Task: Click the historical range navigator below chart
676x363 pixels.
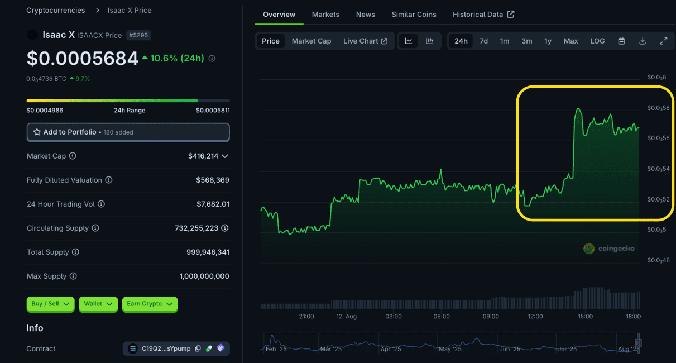Action: (449, 342)
